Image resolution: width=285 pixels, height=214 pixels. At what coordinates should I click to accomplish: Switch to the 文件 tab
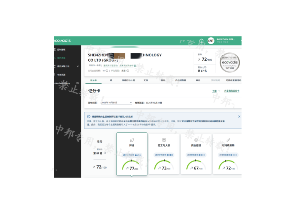146,81
